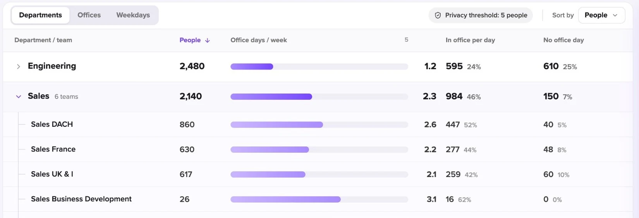The height and width of the screenshot is (218, 639).
Task: Click Sales UK & I office days bar
Action: coord(319,174)
